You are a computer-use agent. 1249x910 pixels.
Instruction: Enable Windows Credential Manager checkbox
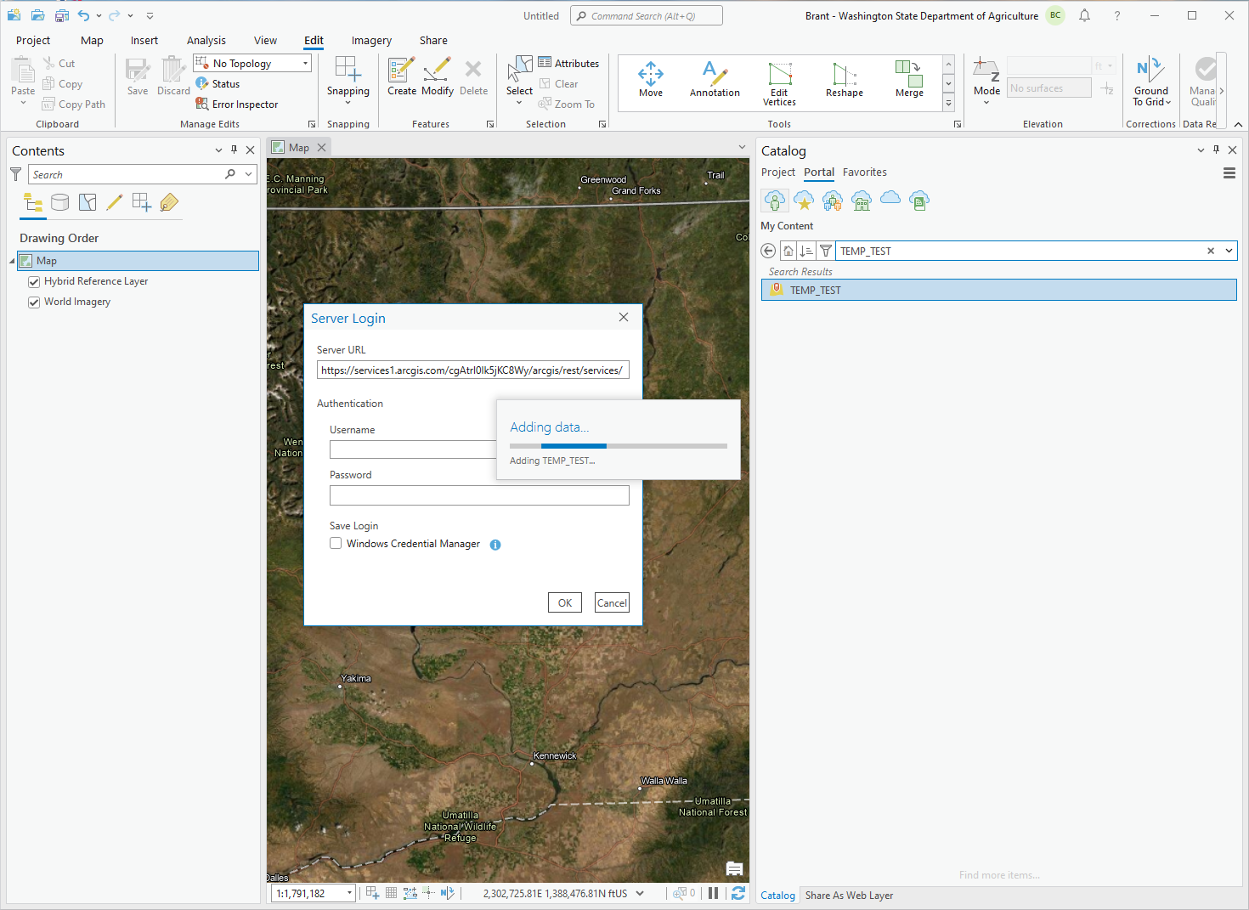tap(336, 544)
